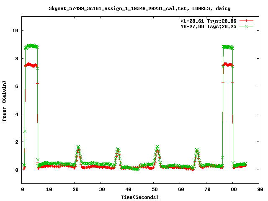
Task: Click the y-axis tick label 8
Action: (x=17, y=59)
